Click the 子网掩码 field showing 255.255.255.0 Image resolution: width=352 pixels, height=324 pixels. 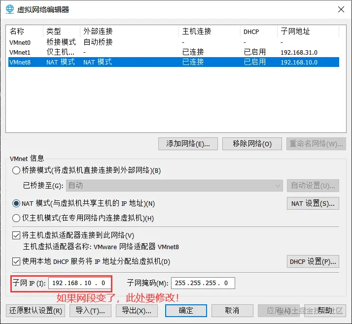203,283
